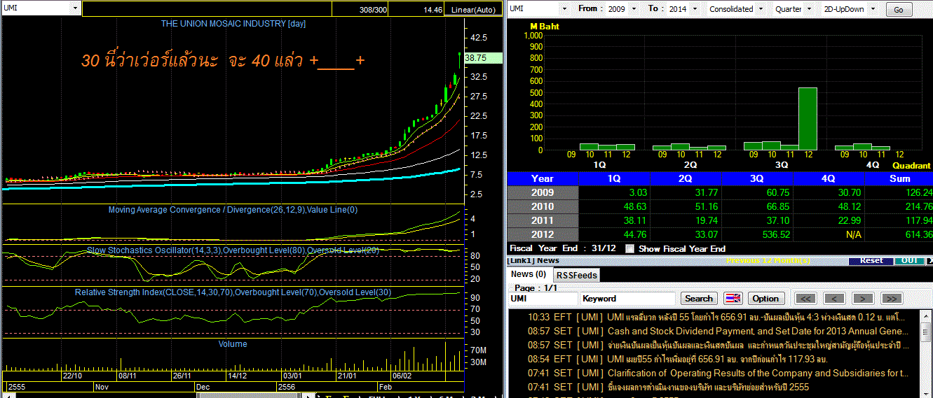Click the Linear(Auto) scale label
The height and width of the screenshot is (398, 933).
pyautogui.click(x=472, y=10)
